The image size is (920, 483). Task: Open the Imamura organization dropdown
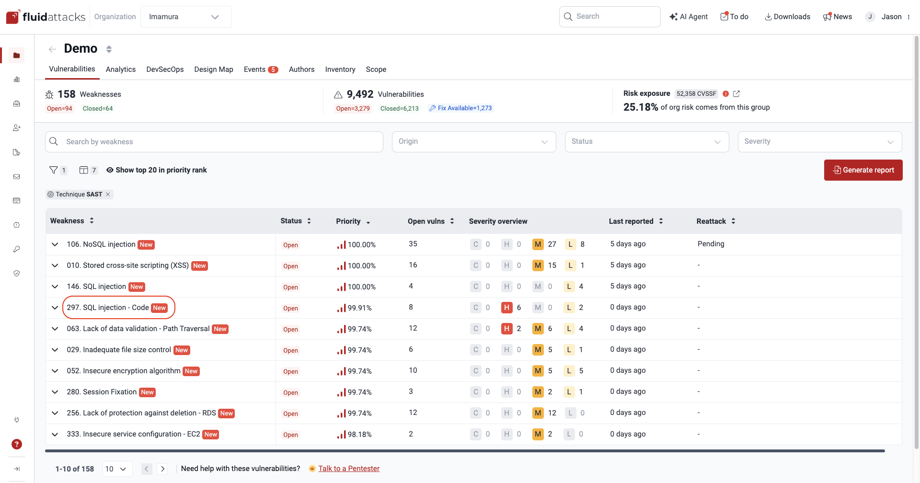point(186,16)
